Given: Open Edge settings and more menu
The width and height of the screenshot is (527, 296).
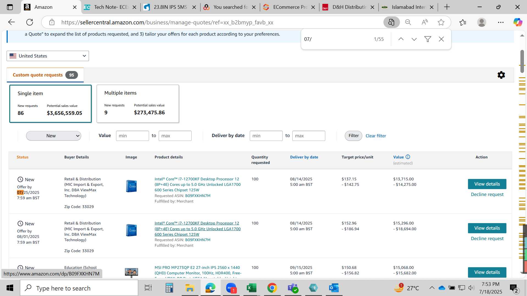Looking at the screenshot, I should (501, 22).
